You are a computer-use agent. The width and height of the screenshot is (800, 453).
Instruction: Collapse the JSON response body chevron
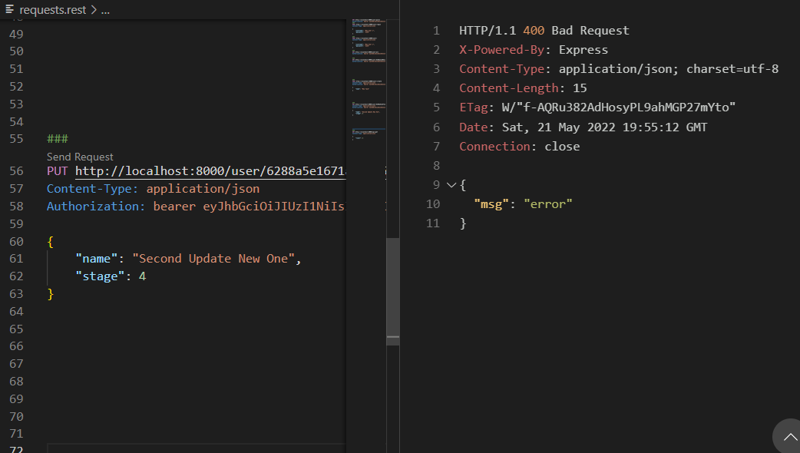pos(451,185)
